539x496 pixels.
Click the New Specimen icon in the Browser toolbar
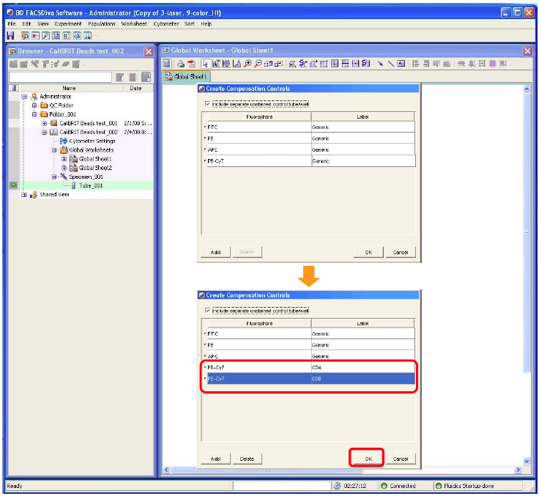pos(34,64)
